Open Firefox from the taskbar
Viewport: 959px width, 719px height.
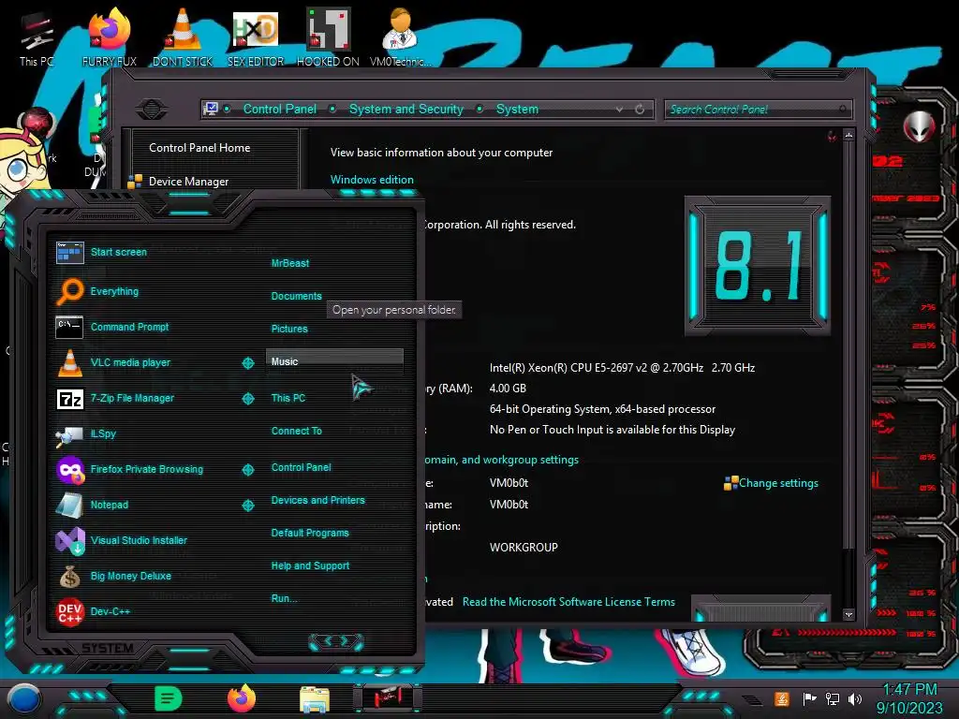tap(242, 698)
